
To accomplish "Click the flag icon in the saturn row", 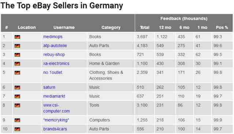I will (x=17, y=88).
